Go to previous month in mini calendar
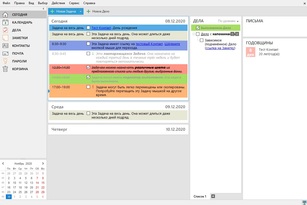Viewport: 307px width, 205px height. [x=3, y=163]
